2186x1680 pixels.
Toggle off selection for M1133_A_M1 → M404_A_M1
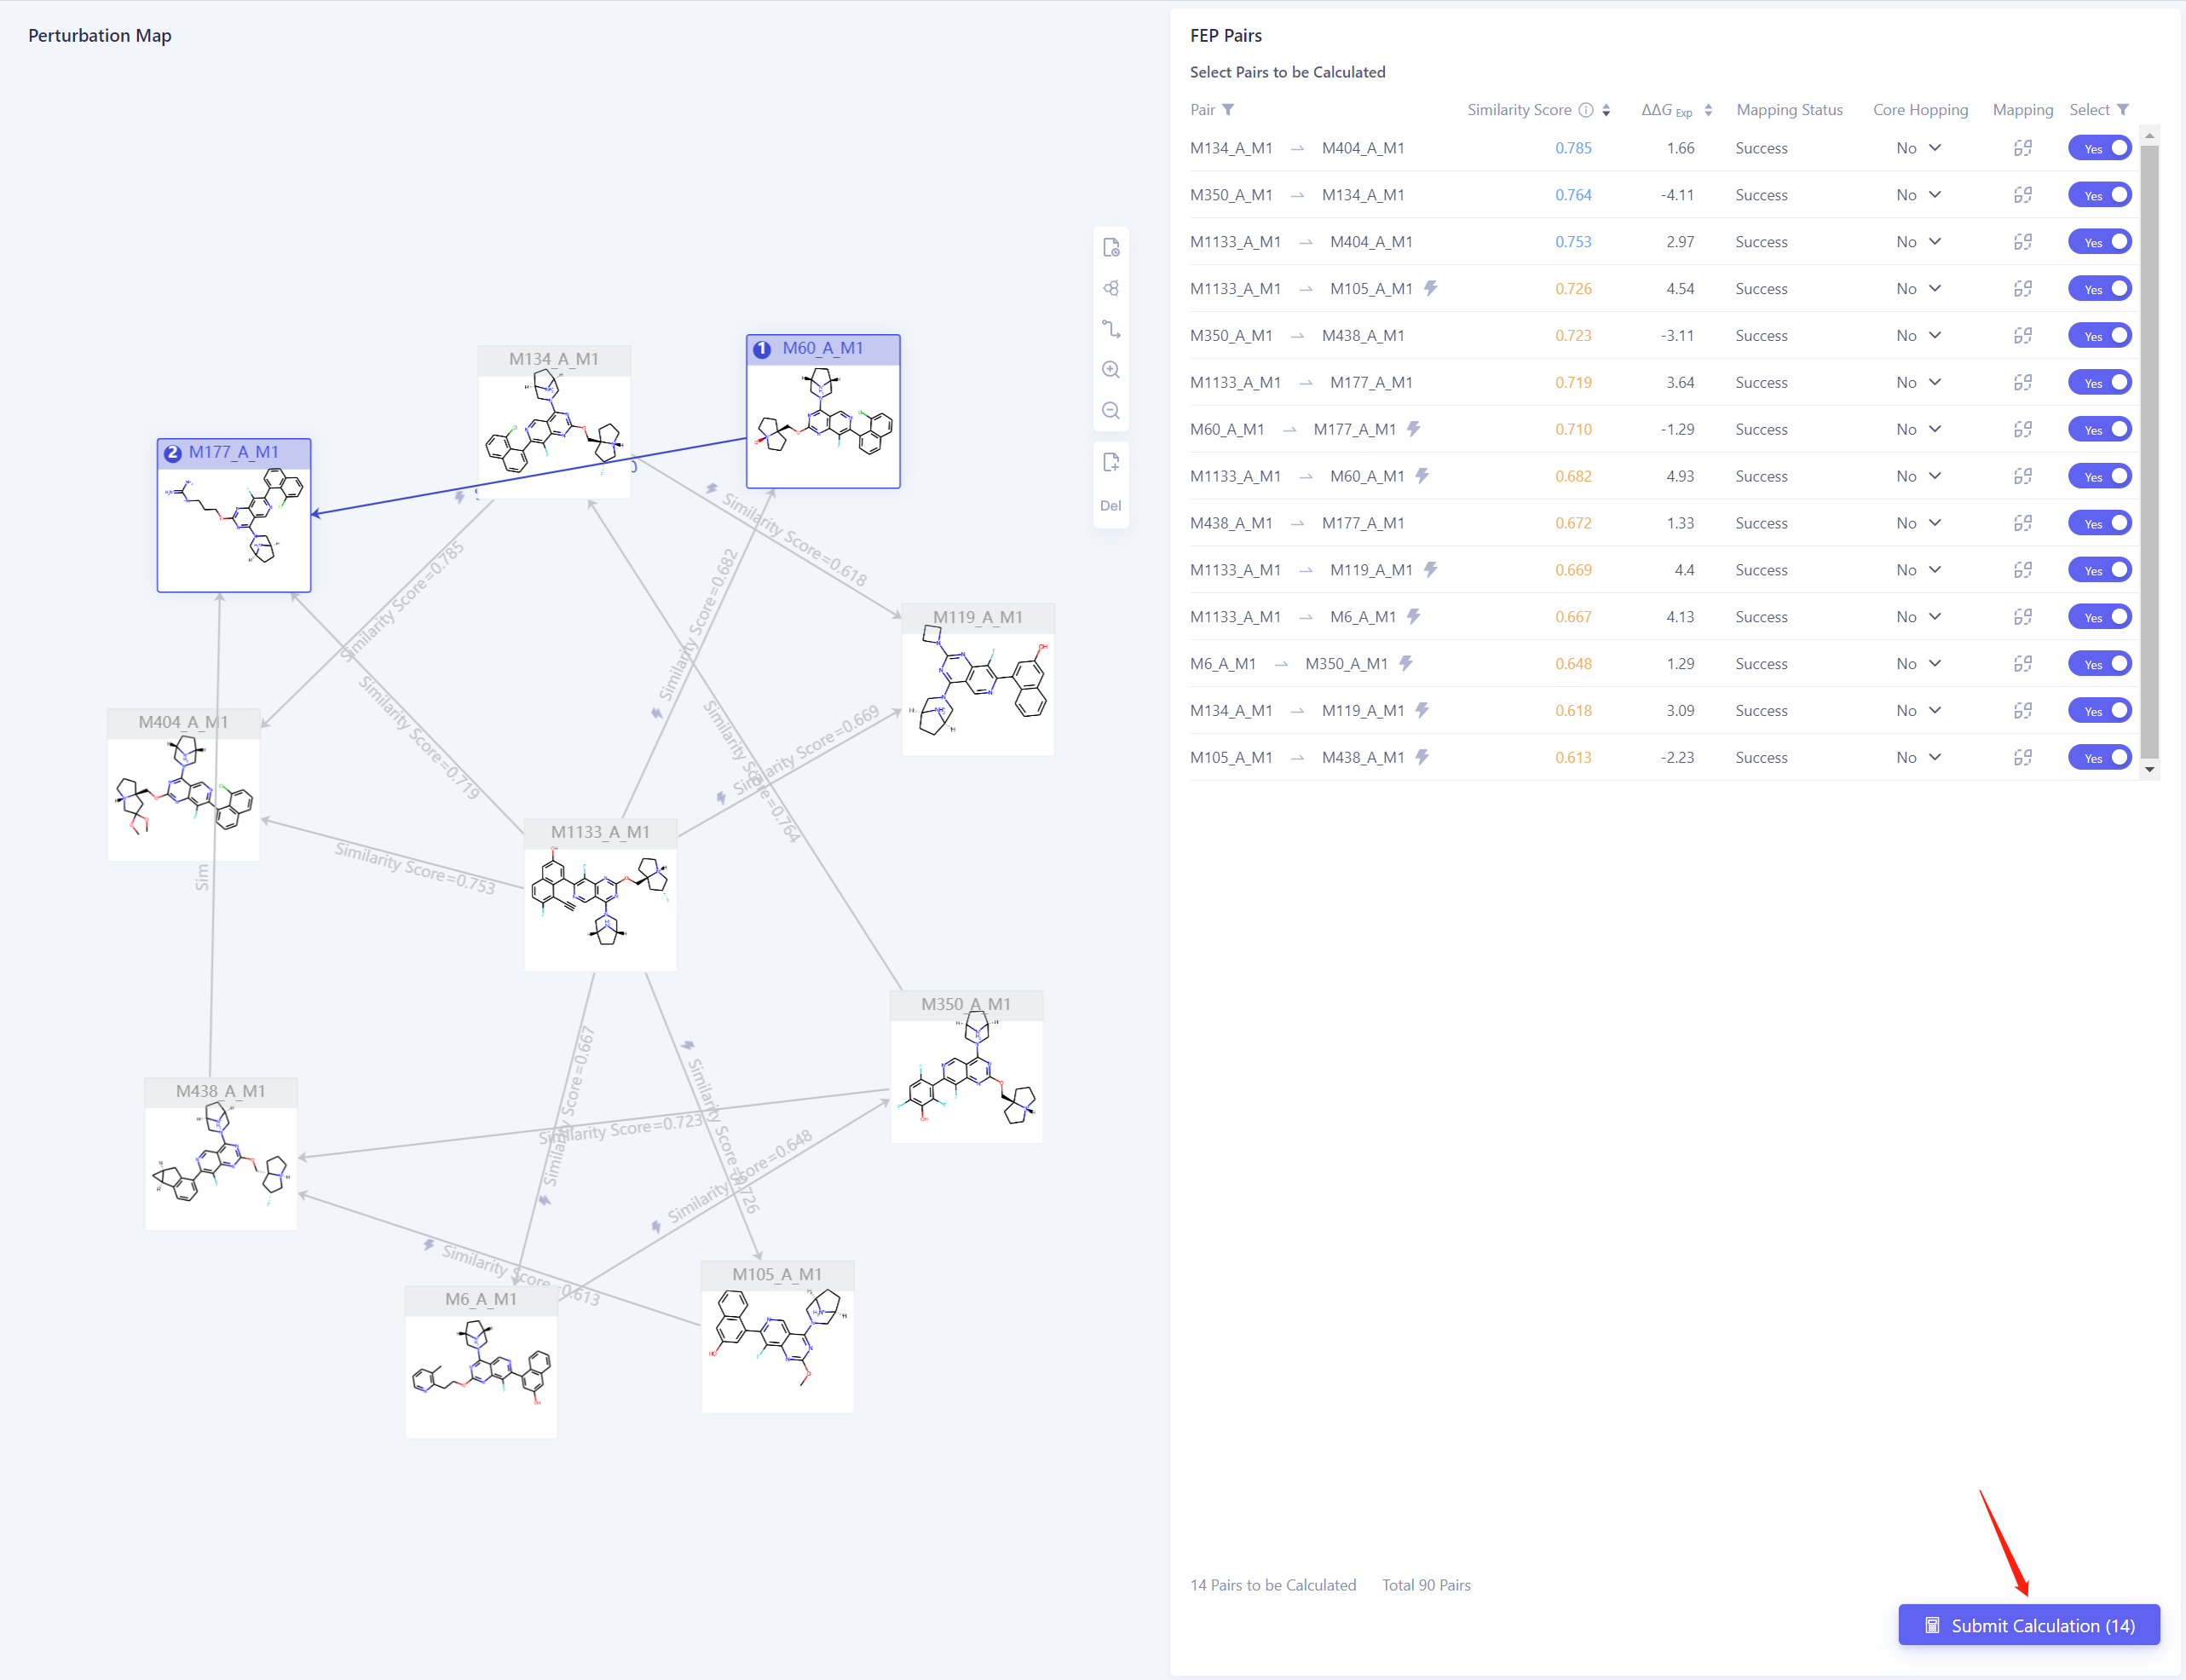2099,243
